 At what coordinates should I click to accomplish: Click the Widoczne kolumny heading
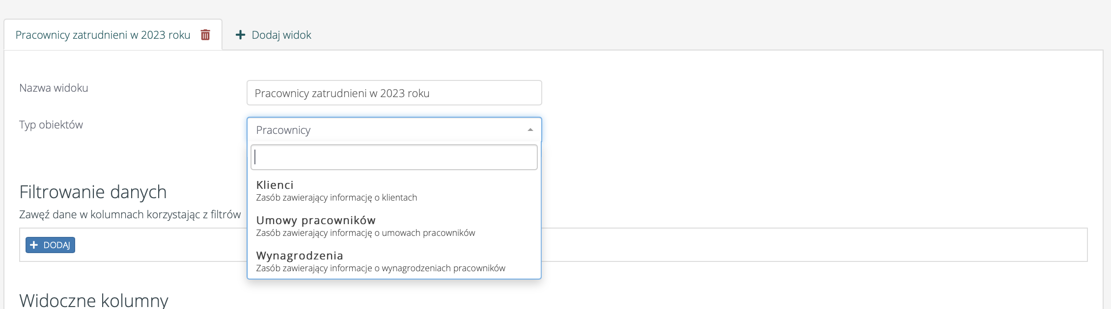[x=93, y=300]
